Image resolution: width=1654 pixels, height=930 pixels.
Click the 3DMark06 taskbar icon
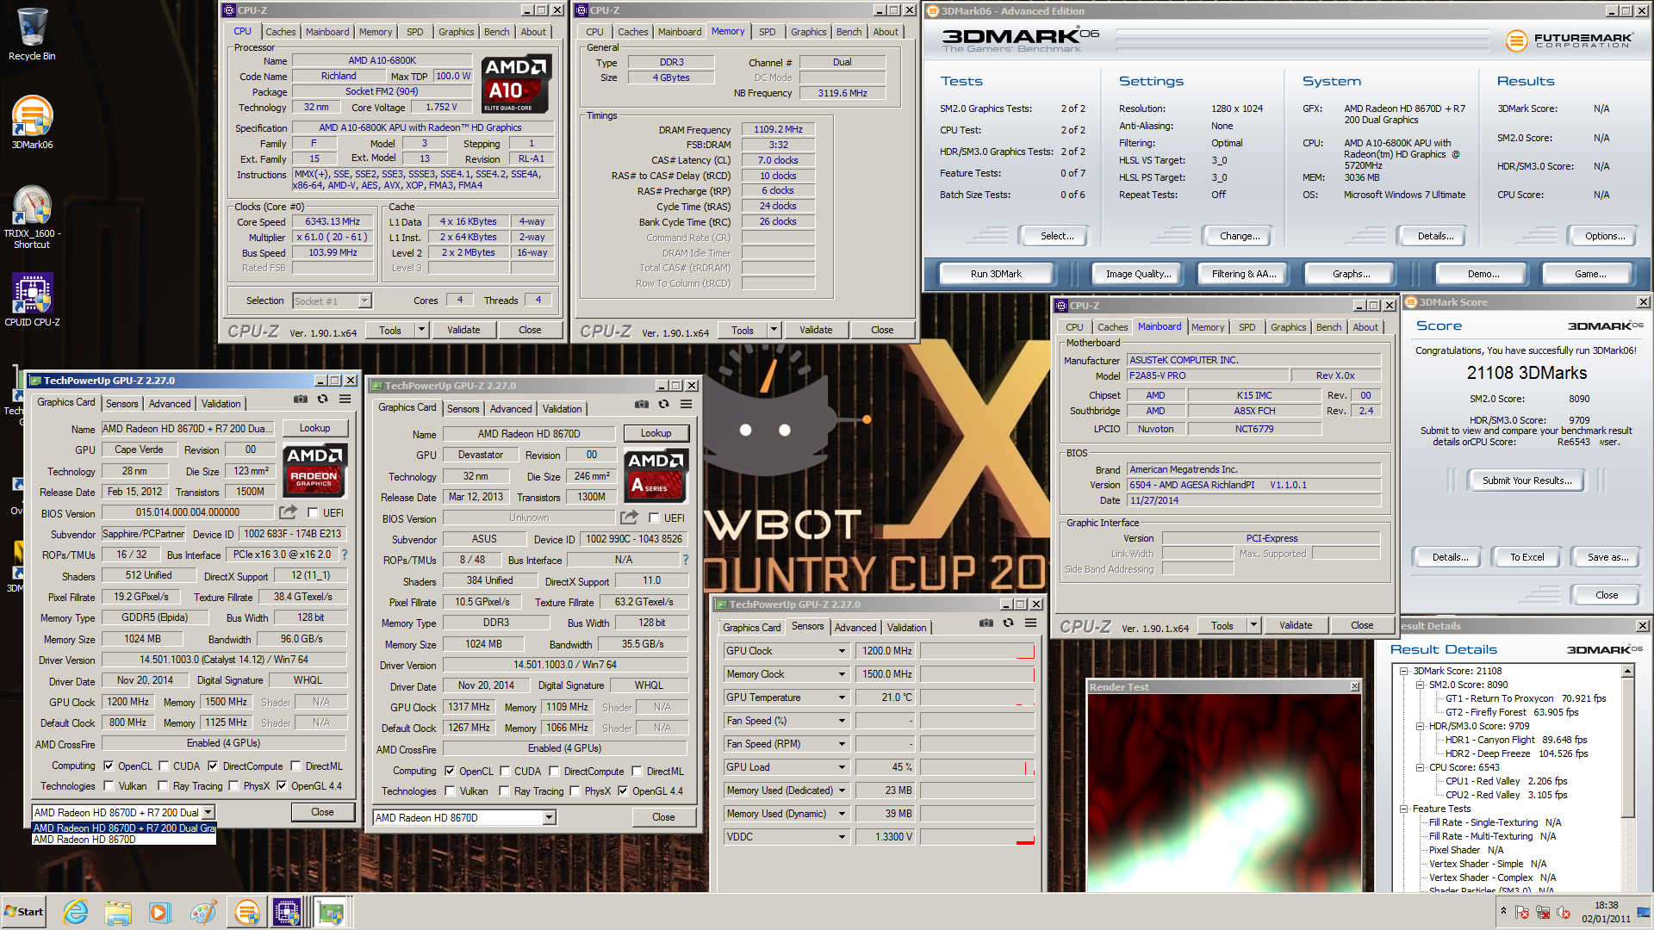246,912
